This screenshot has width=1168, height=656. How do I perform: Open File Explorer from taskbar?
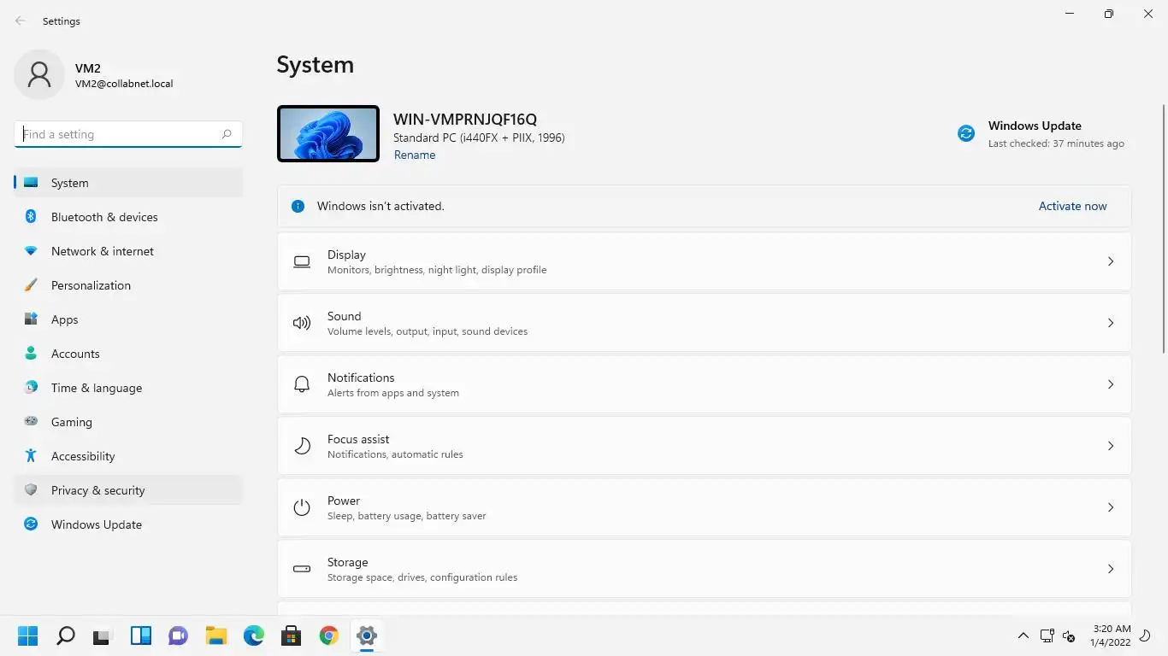[216, 635]
